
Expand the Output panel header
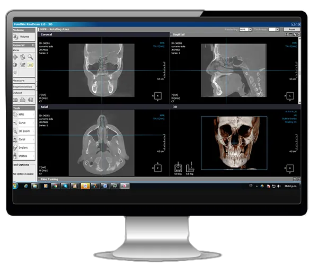(24, 93)
